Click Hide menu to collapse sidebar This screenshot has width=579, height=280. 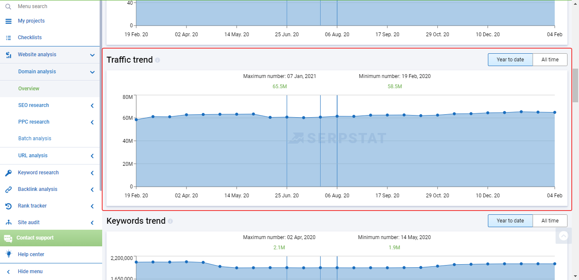(30, 271)
